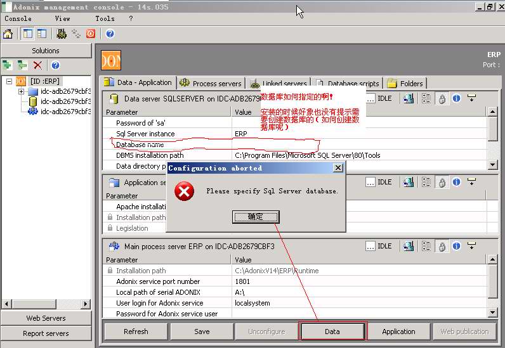Viewport: 505px width, 348px height.
Task: Click the Database name value field
Action: click(358, 145)
